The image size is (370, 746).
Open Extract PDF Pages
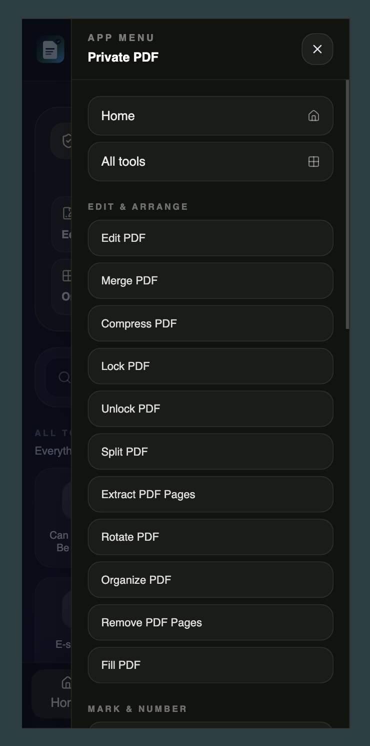coord(210,494)
